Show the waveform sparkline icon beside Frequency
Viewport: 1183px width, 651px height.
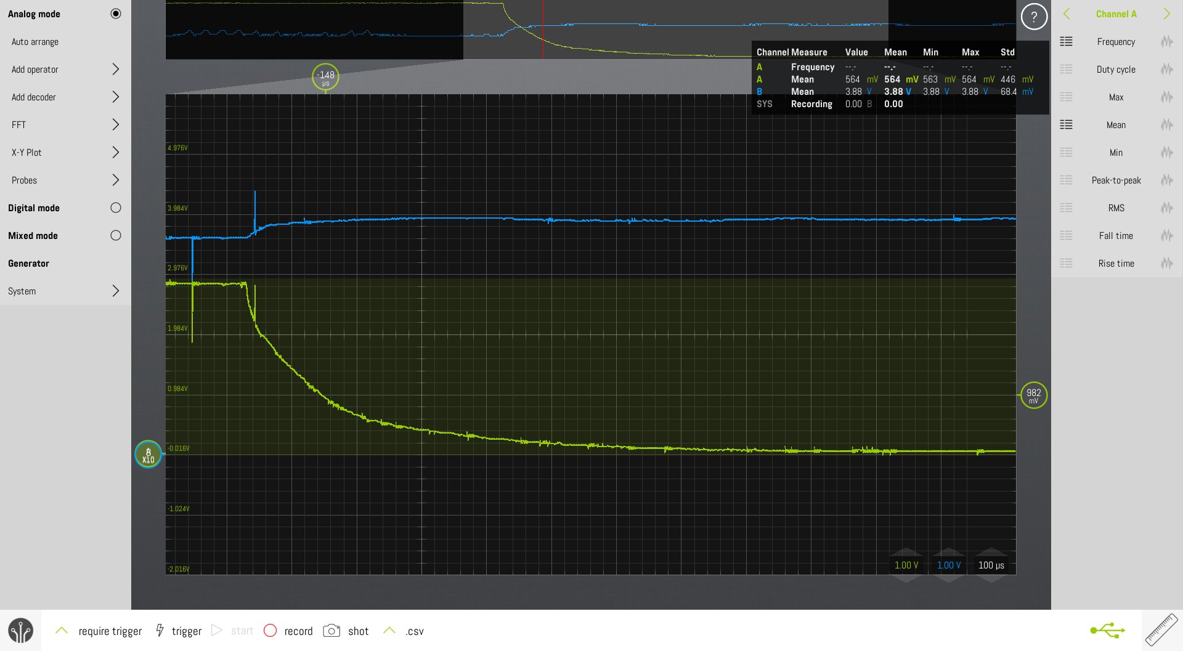tap(1167, 41)
